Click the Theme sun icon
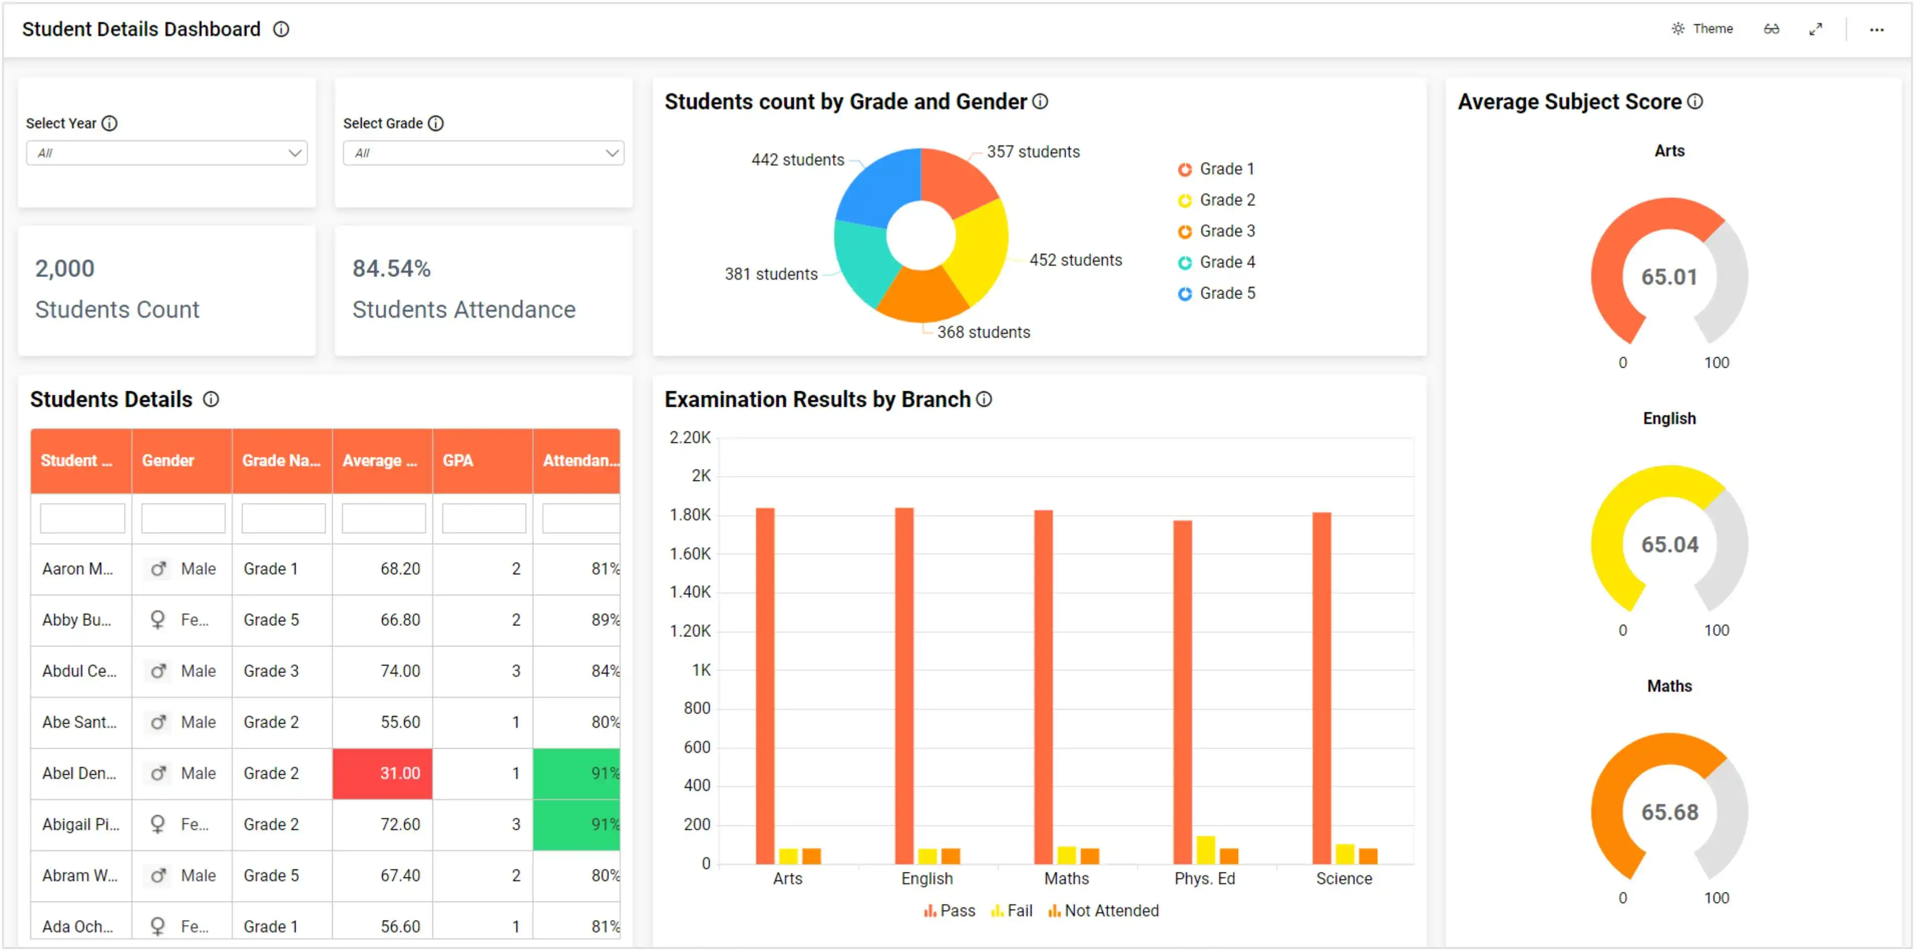This screenshot has height=951, width=1915. pyautogui.click(x=1678, y=28)
